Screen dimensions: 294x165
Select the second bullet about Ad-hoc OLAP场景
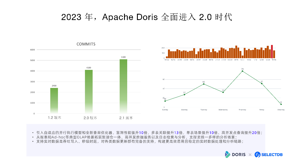pyautogui.click(x=137, y=137)
